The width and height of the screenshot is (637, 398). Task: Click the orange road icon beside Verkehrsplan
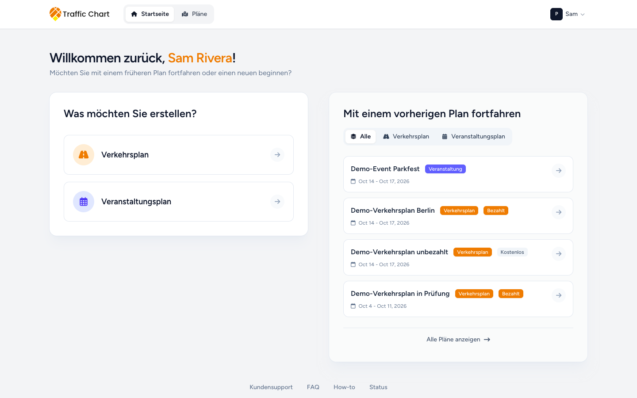[84, 155]
